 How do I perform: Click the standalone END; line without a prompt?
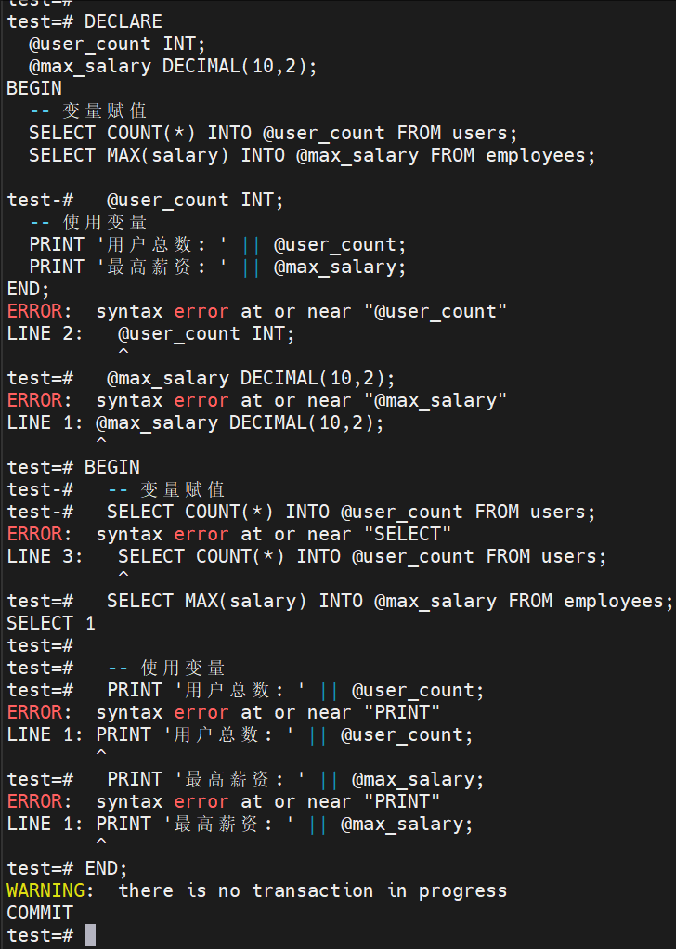click(x=29, y=289)
